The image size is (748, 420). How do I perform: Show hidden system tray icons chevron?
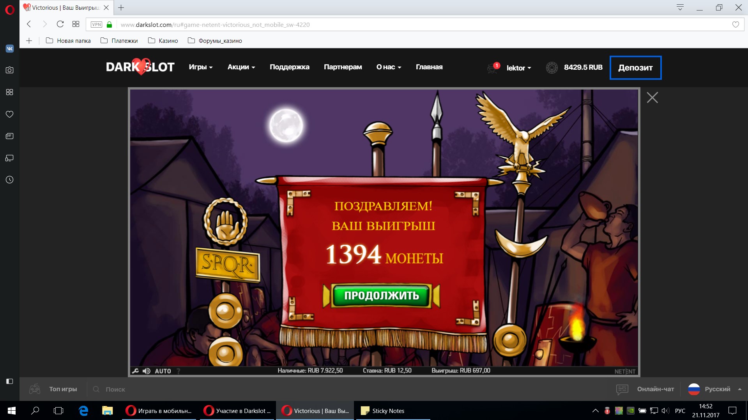click(x=595, y=411)
